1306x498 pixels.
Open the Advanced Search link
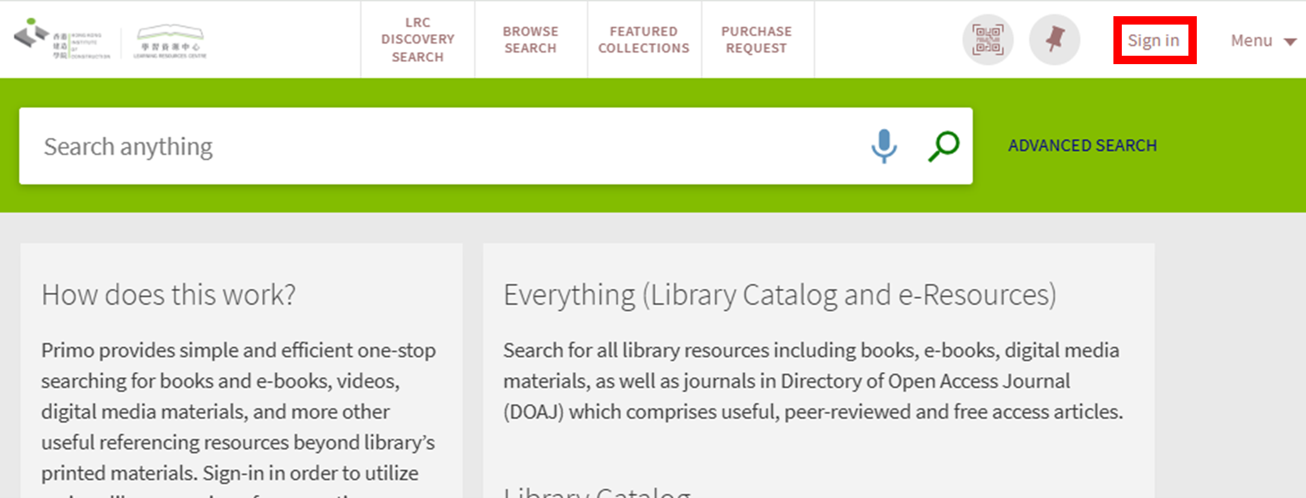(1082, 146)
